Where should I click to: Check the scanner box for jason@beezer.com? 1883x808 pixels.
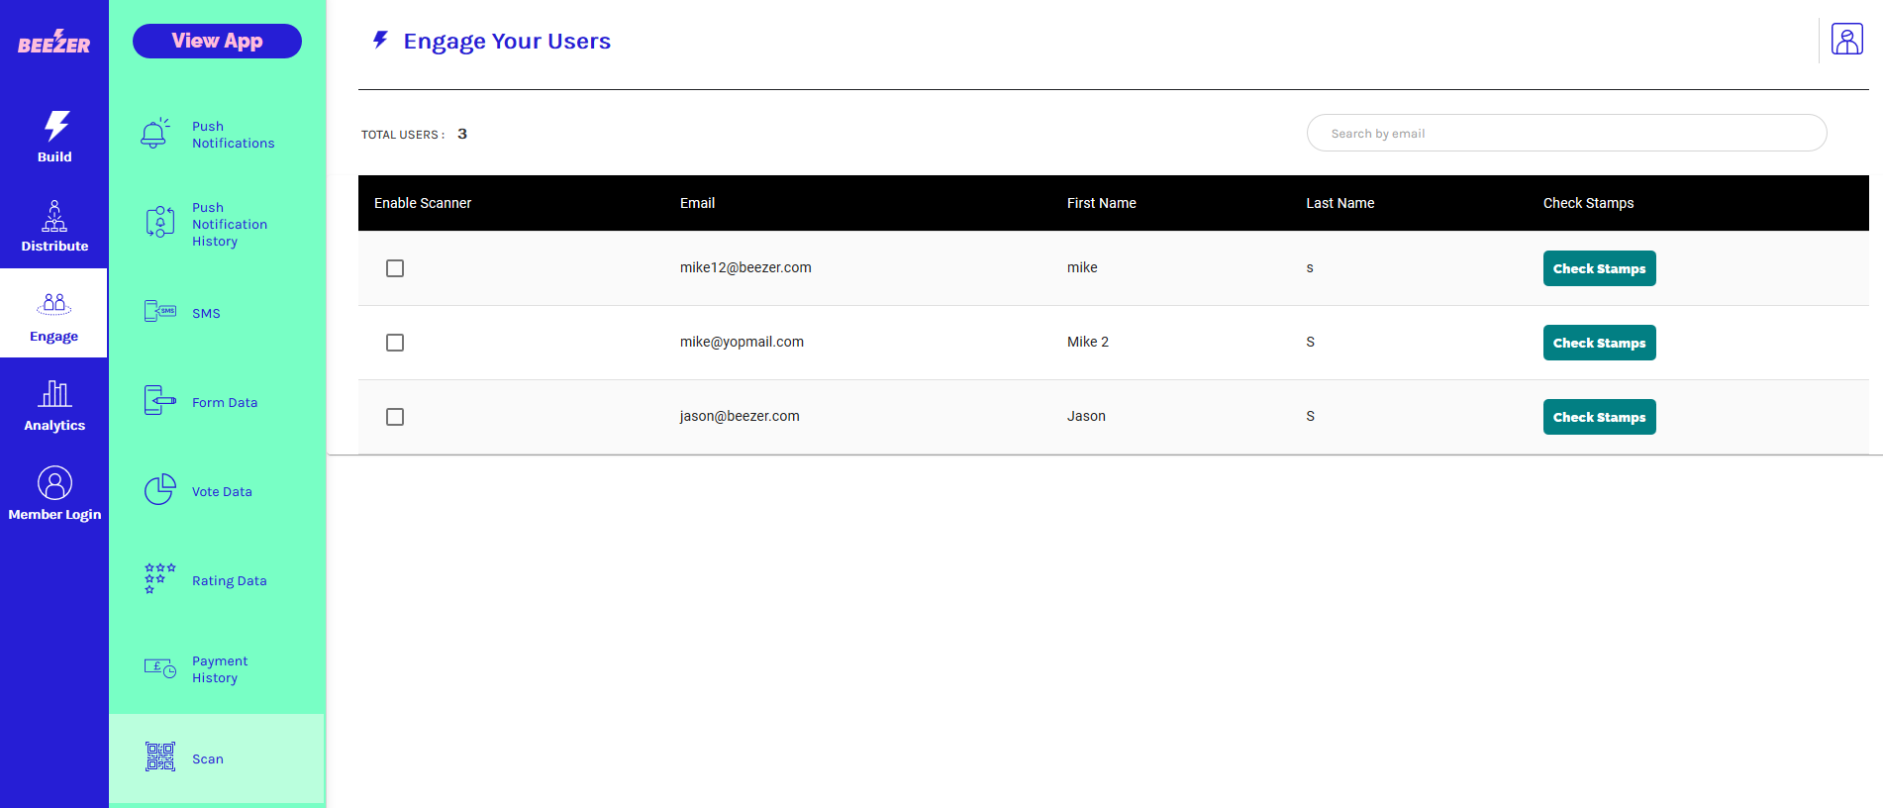coord(395,417)
